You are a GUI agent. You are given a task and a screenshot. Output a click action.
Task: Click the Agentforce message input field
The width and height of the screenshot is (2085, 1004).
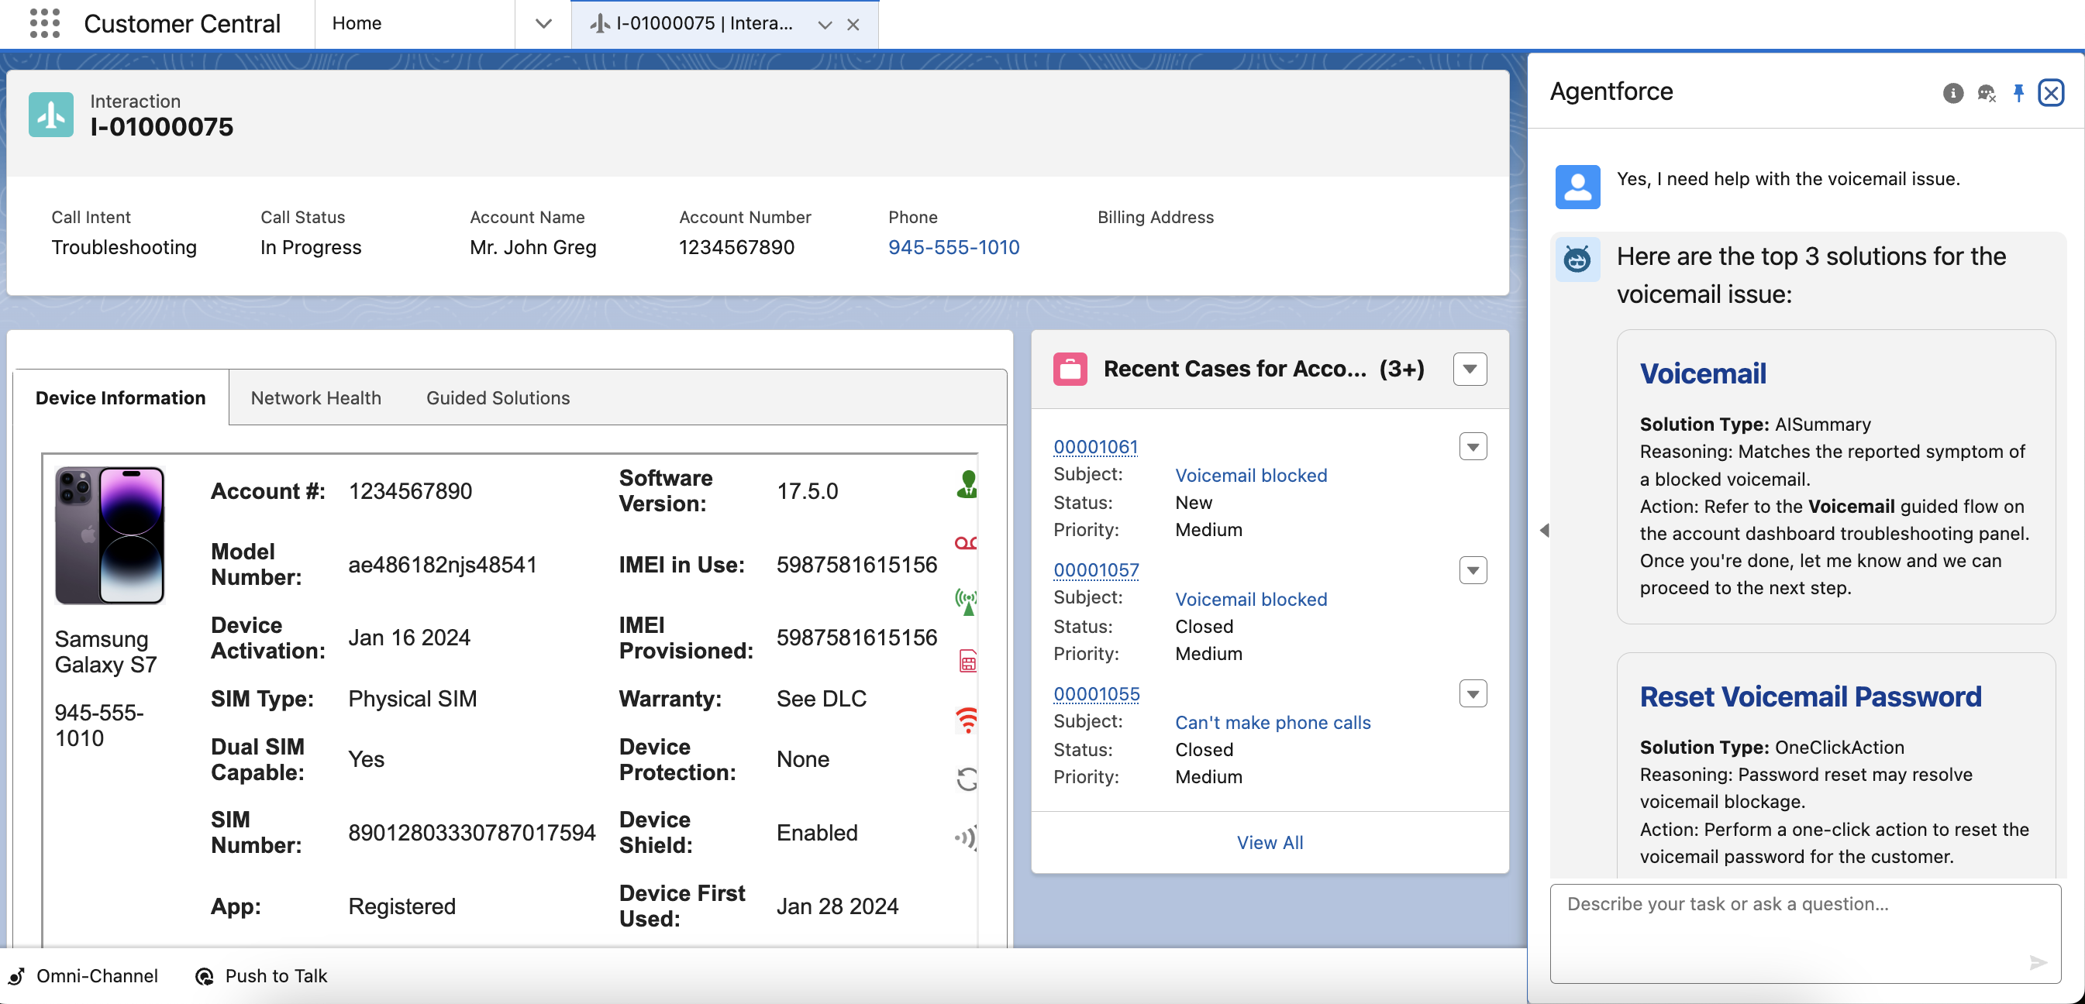pos(1789,930)
